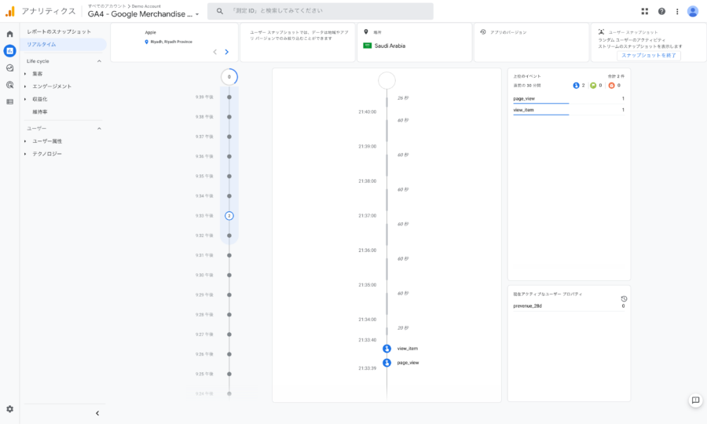This screenshot has width=707, height=424.
Task: Open the Google apps grid
Action: tap(645, 11)
